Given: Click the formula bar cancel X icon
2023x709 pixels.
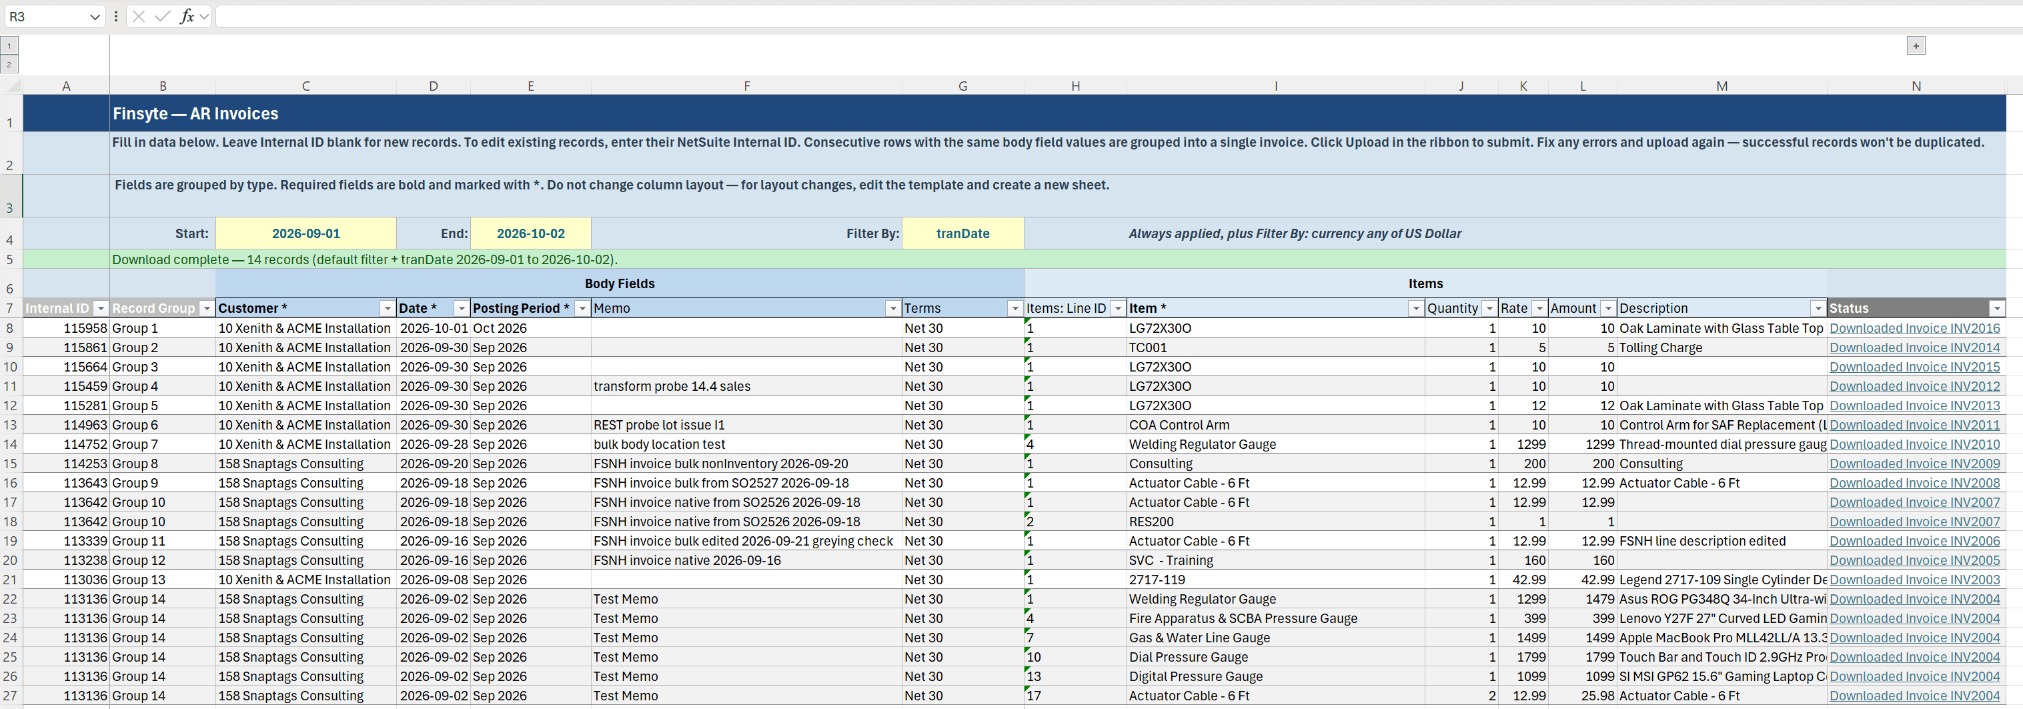Looking at the screenshot, I should pyautogui.click(x=138, y=17).
